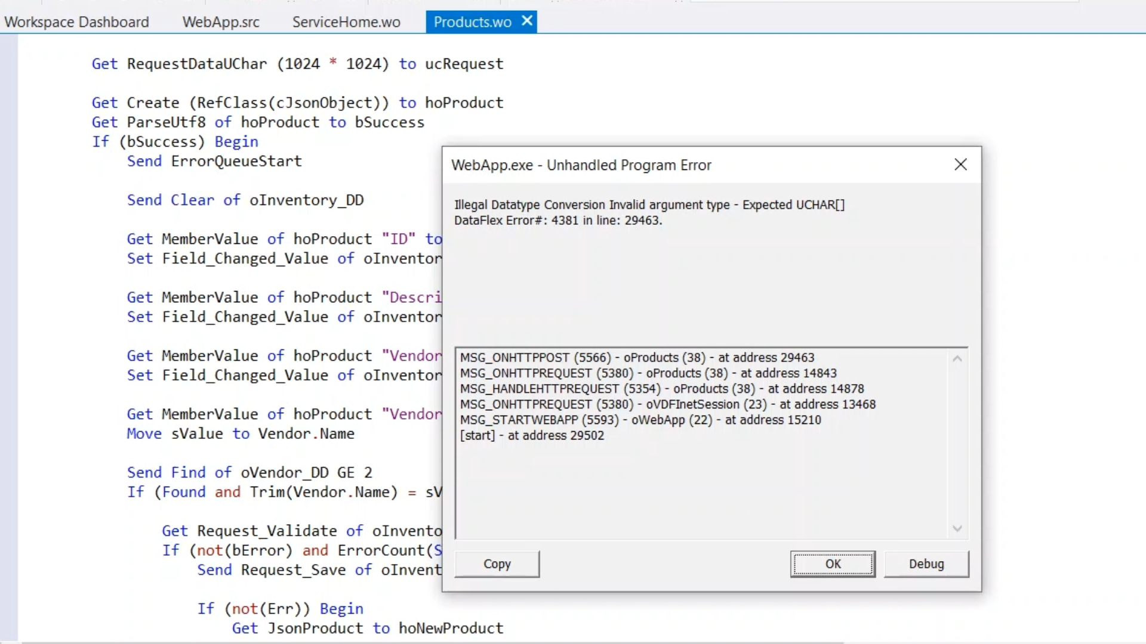Click the [start] at address 29502 line
1146x644 pixels.
(x=532, y=435)
